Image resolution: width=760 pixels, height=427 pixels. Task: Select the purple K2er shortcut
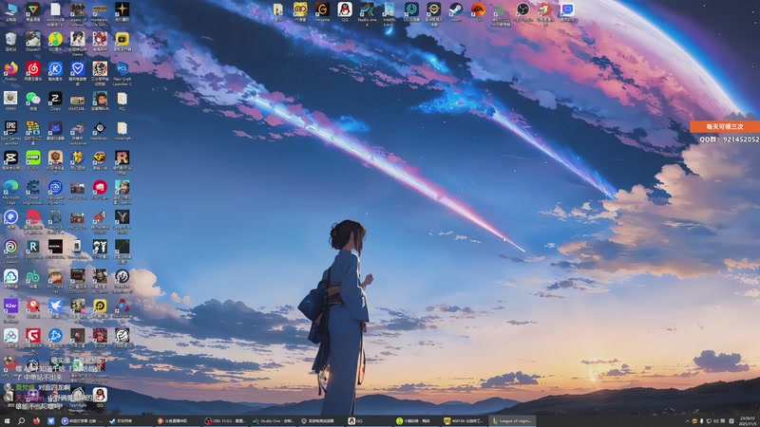[10, 309]
